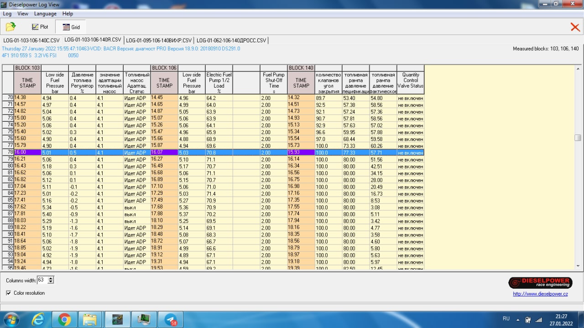The width and height of the screenshot is (584, 328).
Task: Click the open log folder icon
Action: pyautogui.click(x=10, y=27)
